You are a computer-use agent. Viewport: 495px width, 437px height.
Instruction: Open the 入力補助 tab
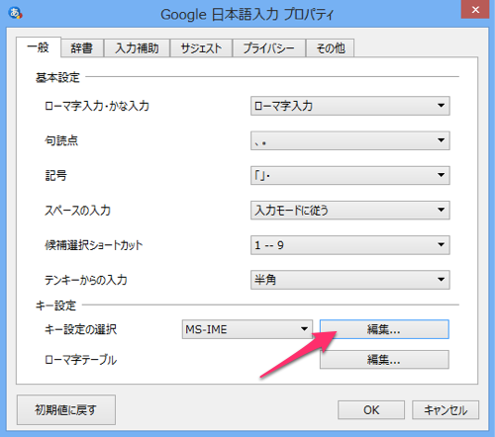coord(137,48)
